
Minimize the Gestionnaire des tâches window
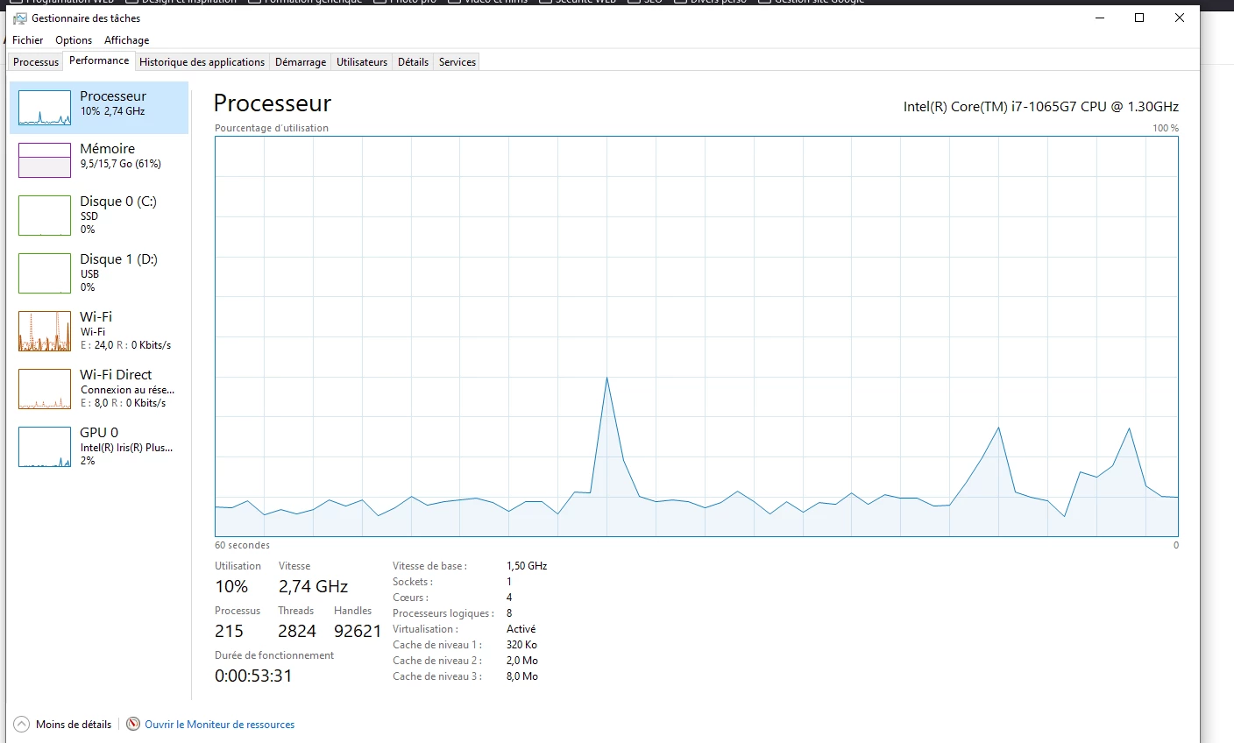pyautogui.click(x=1099, y=18)
